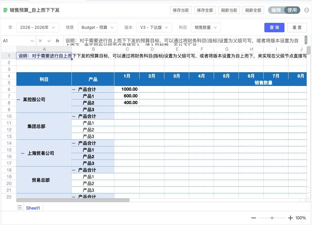Viewport: 312px width, 225px height.
Task: Click the 产品 table header cell
Action: point(93,79)
